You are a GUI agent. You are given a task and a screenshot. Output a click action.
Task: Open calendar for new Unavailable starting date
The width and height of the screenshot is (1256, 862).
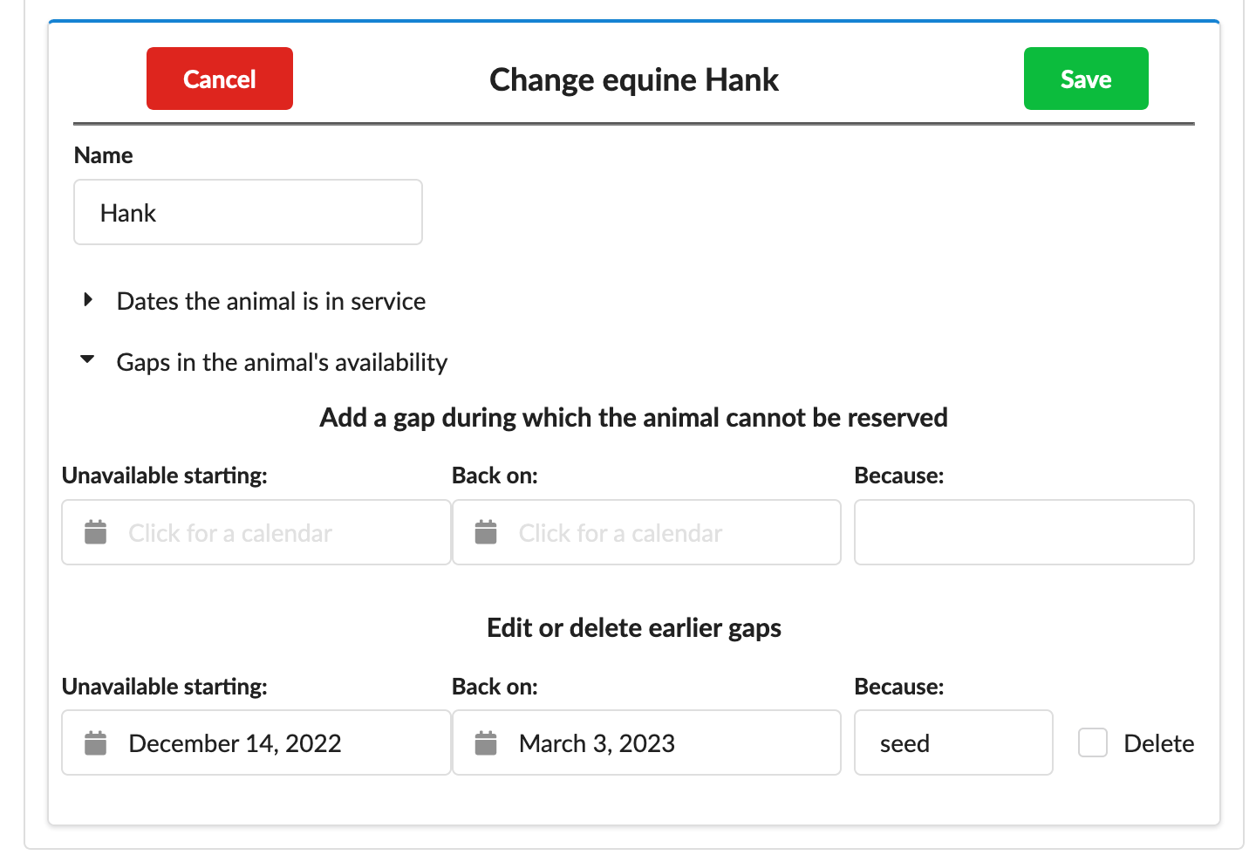[x=256, y=532]
